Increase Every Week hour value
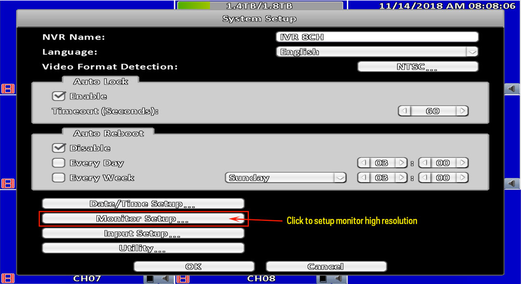The width and height of the screenshot is (521, 284). point(401,178)
